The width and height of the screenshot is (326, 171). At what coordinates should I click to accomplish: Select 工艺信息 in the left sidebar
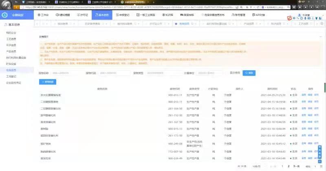click(11, 39)
